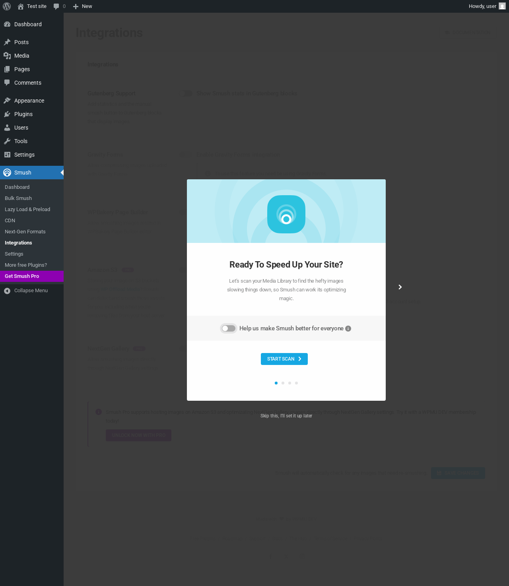Open Next-Gen Formats submenu item
The image size is (509, 586).
tap(32, 232)
